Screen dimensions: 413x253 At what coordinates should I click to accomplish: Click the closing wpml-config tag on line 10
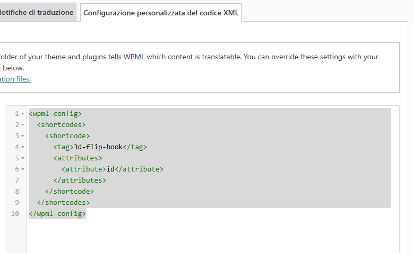pyautogui.click(x=57, y=214)
